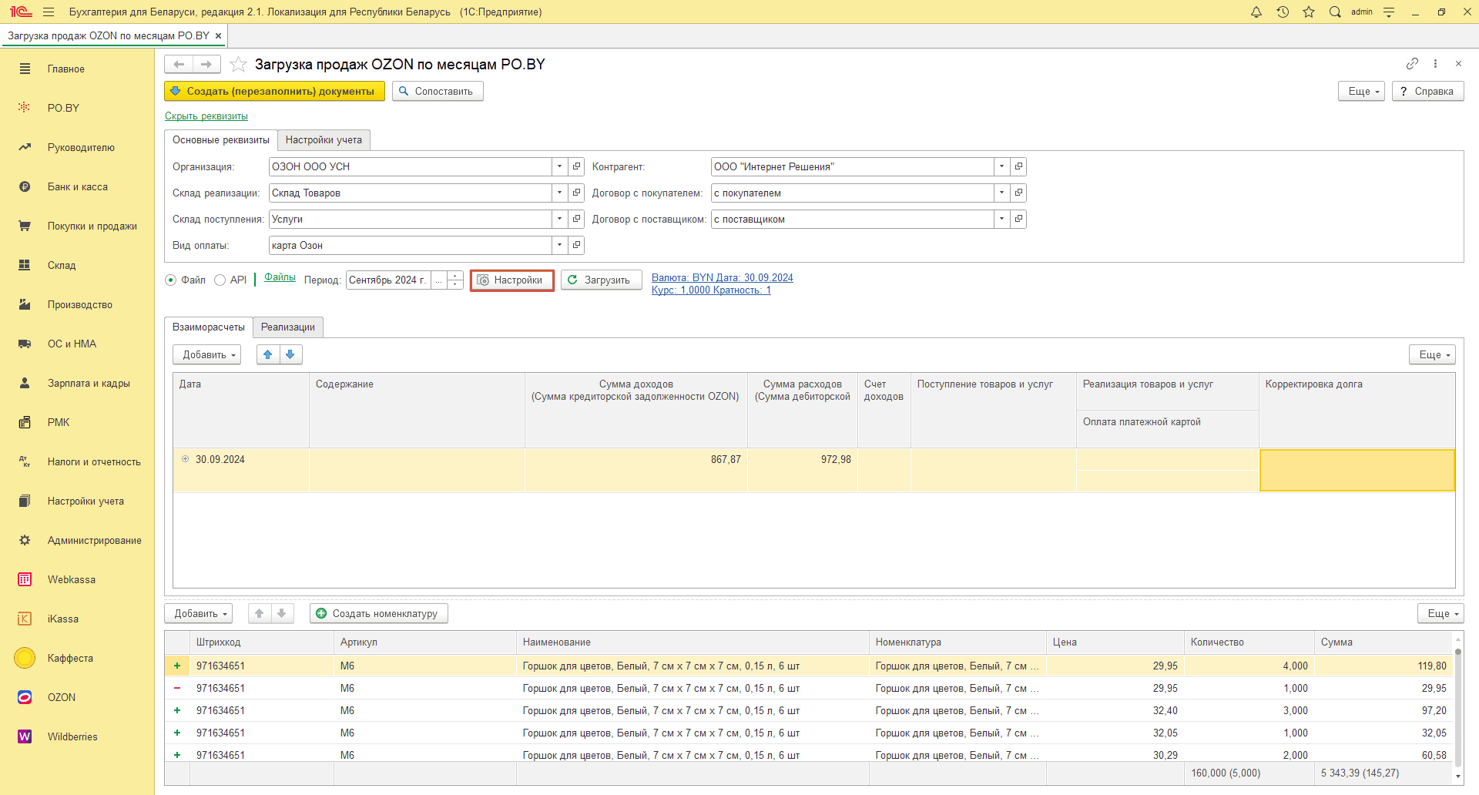Open the Вид оплаты field's open-form icon
This screenshot has width=1479, height=795.
pyautogui.click(x=576, y=245)
